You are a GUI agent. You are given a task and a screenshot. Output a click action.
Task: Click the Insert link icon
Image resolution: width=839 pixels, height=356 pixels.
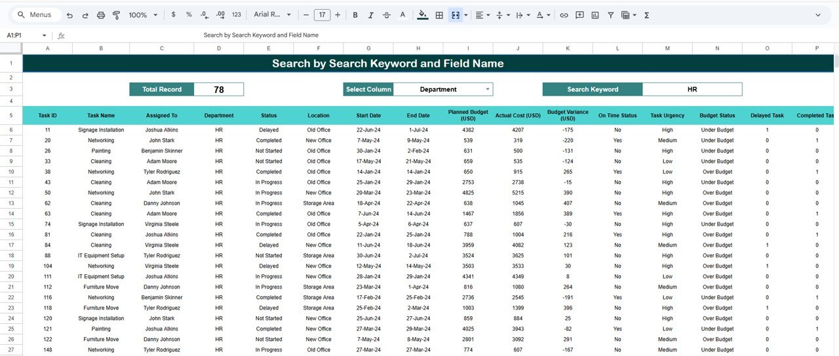tap(564, 15)
